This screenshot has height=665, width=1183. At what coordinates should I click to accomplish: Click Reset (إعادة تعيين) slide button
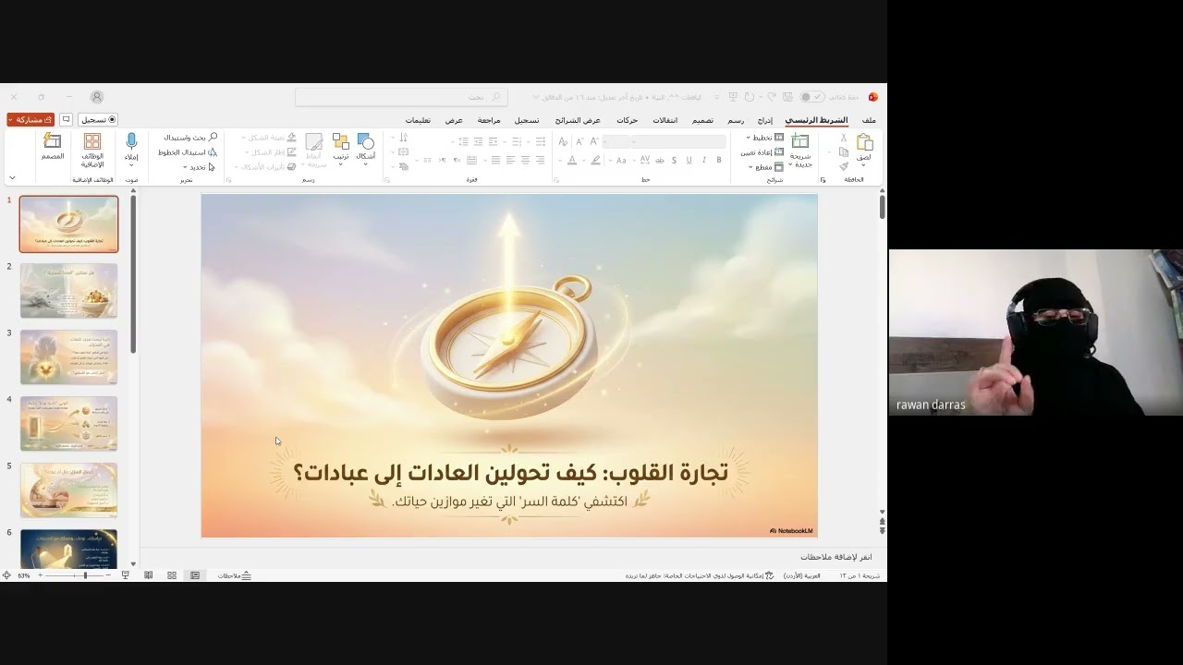pos(763,152)
